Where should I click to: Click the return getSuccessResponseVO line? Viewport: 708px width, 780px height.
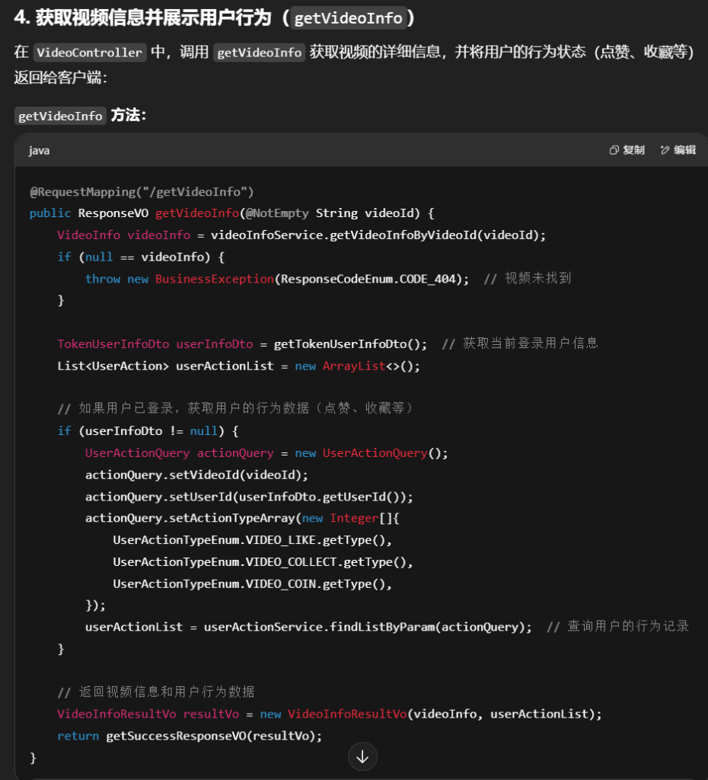pyautogui.click(x=190, y=736)
